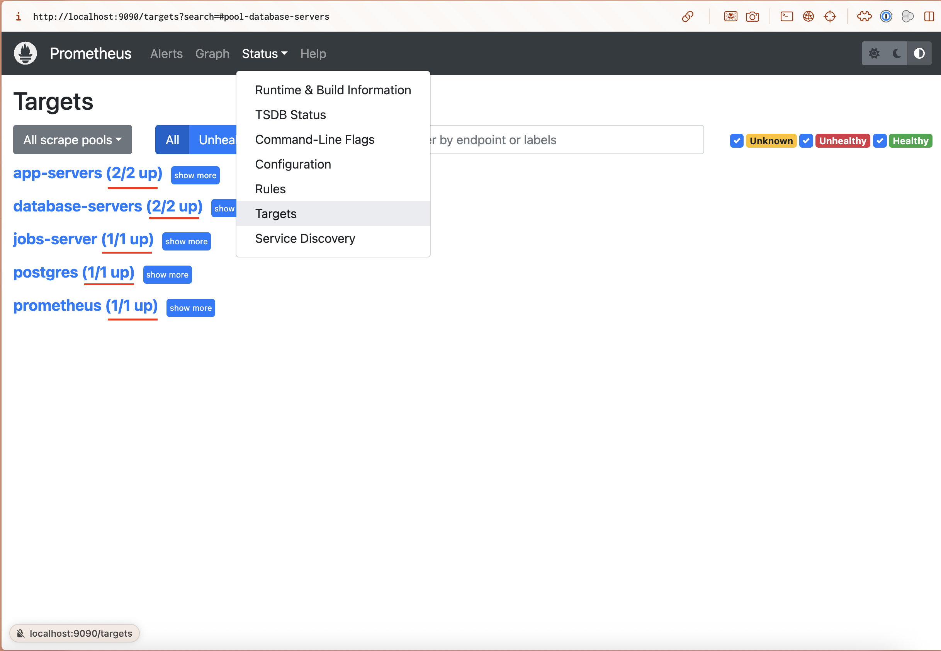Click the crossed-out icon in status bar tooltip
The image size is (941, 651).
(x=20, y=633)
